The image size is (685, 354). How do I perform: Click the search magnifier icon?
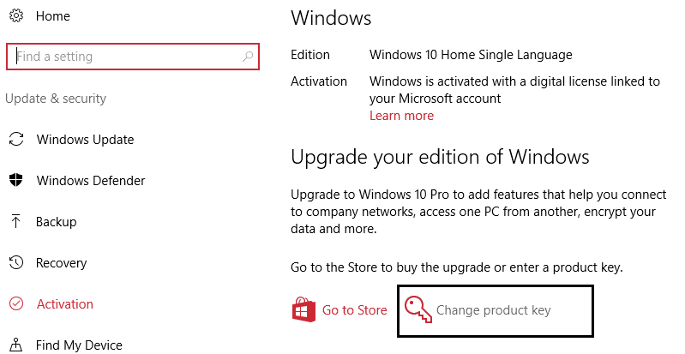pyautogui.click(x=248, y=57)
